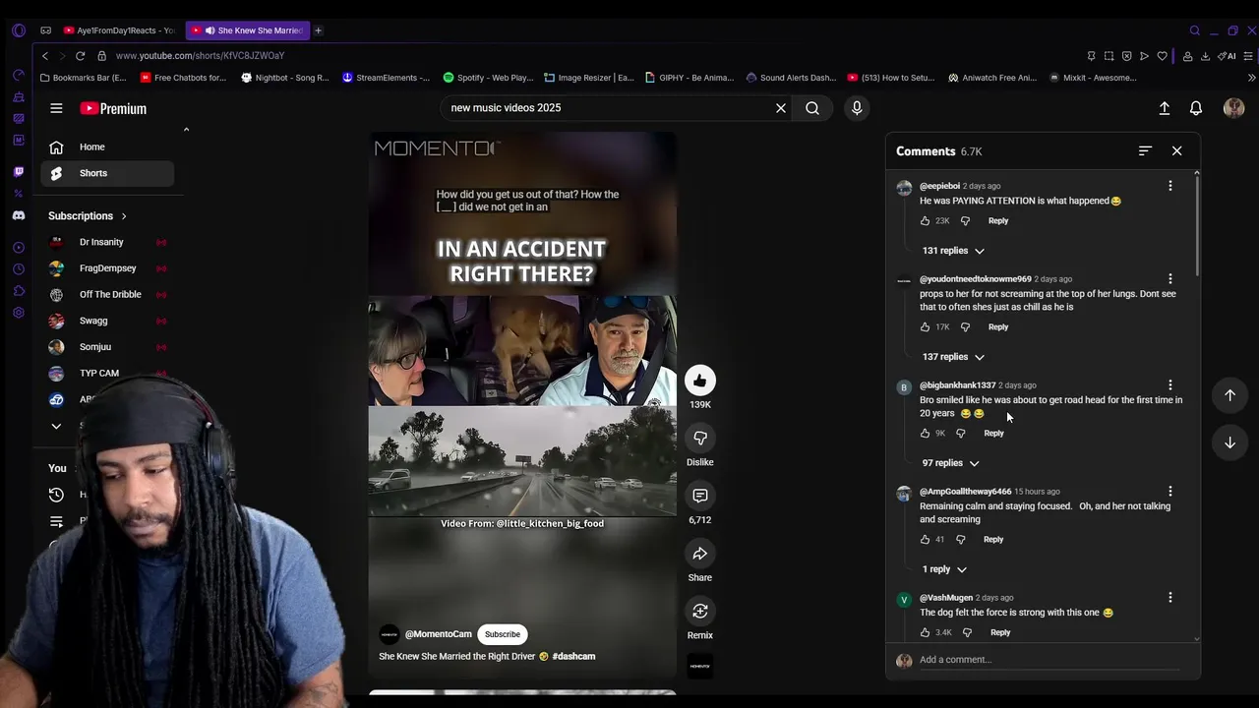The height and width of the screenshot is (708, 1259).
Task: Click the heart bookmark icon in address bar
Action: click(1162, 56)
